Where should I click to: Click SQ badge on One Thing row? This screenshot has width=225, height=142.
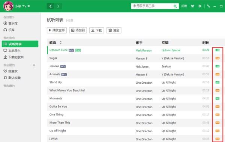(x=217, y=115)
